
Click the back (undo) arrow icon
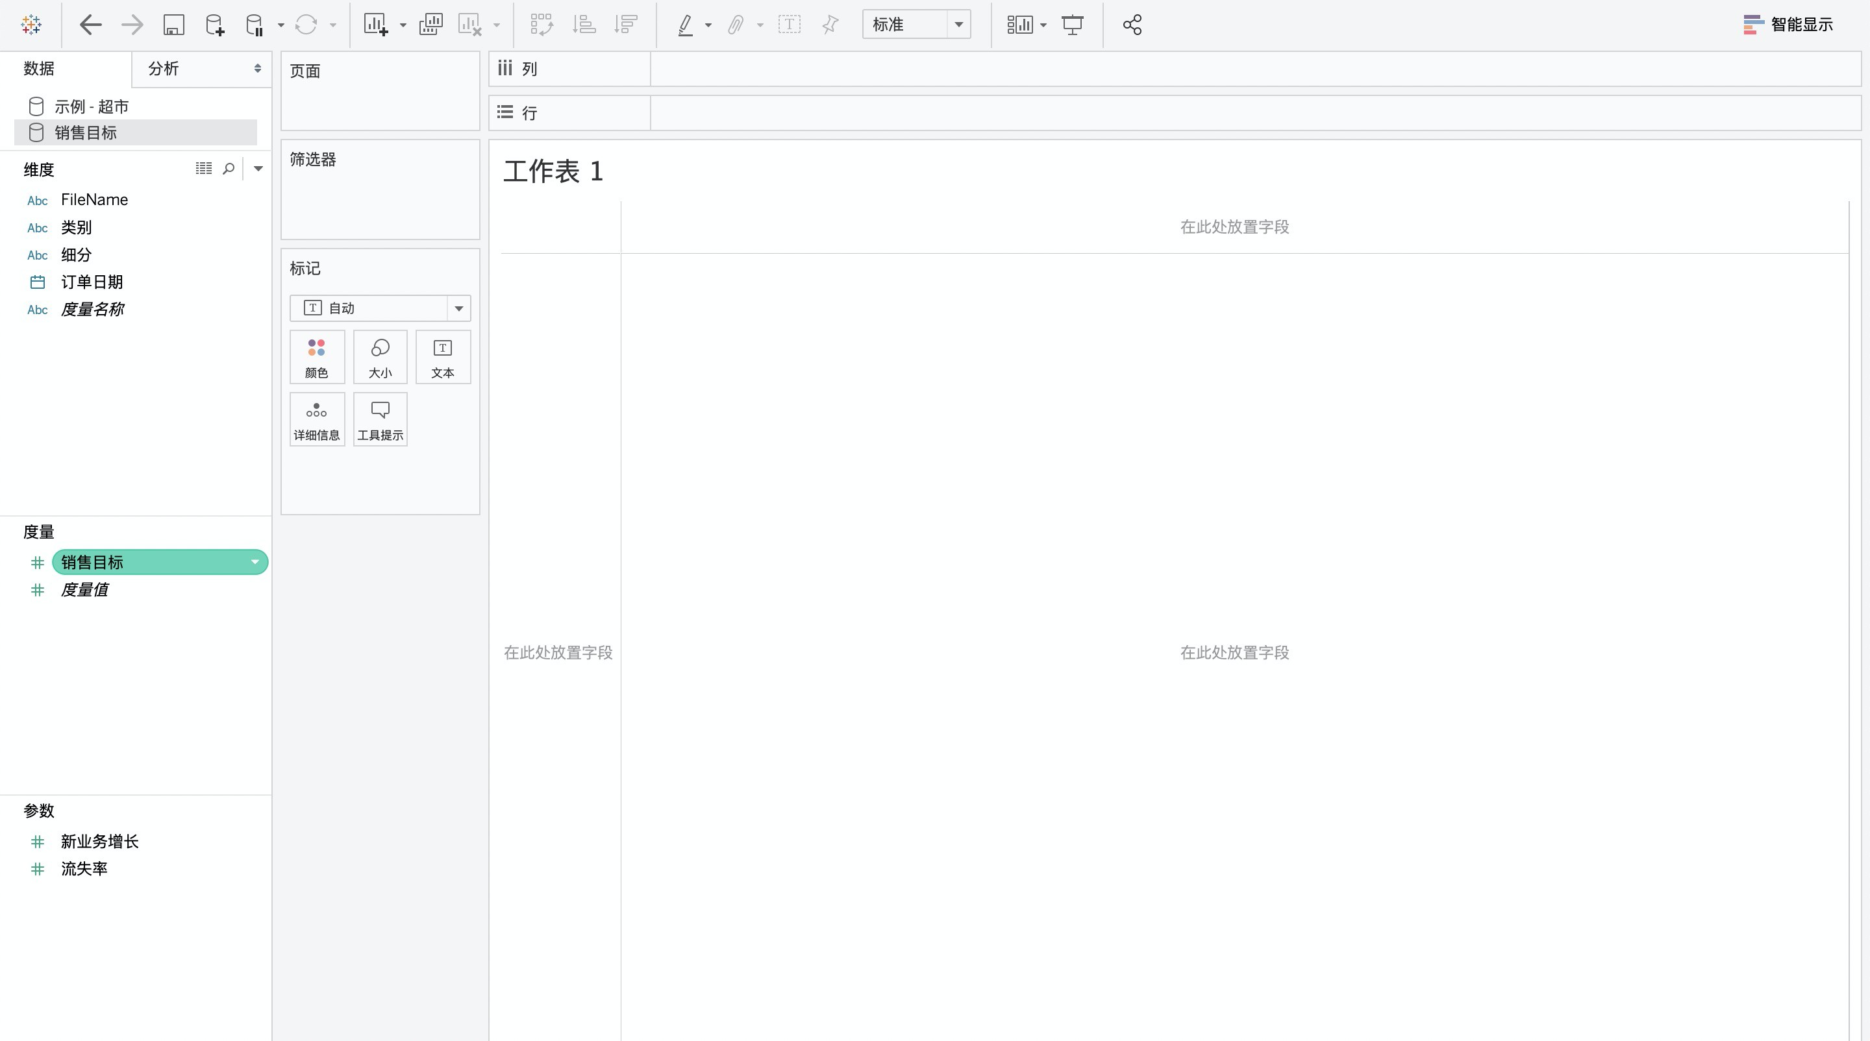(x=90, y=25)
